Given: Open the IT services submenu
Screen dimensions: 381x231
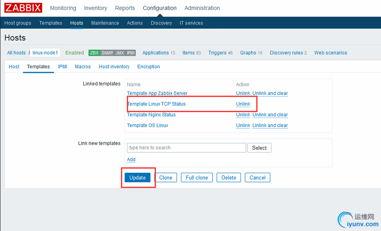Looking at the screenshot, I should 191,23.
